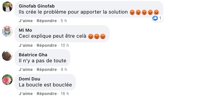
Task: Like Ginofab Ginofab's comment with J'aime
Action: coord(26,21)
